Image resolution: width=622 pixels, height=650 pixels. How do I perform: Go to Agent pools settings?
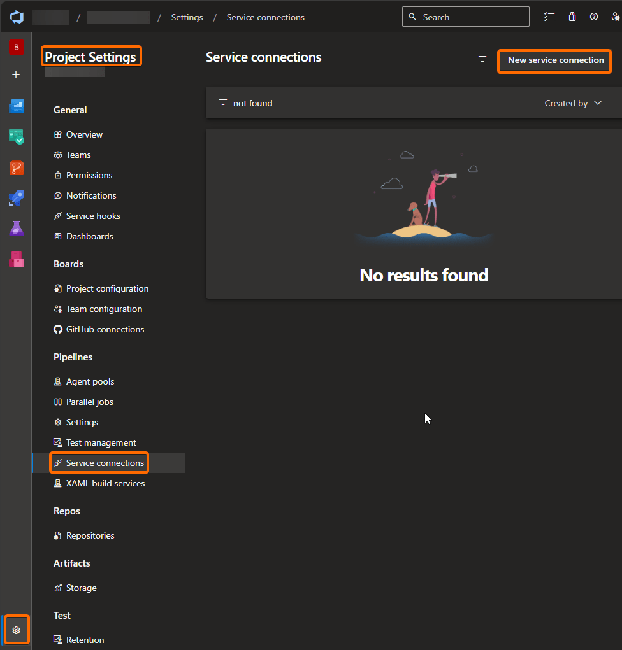[90, 381]
